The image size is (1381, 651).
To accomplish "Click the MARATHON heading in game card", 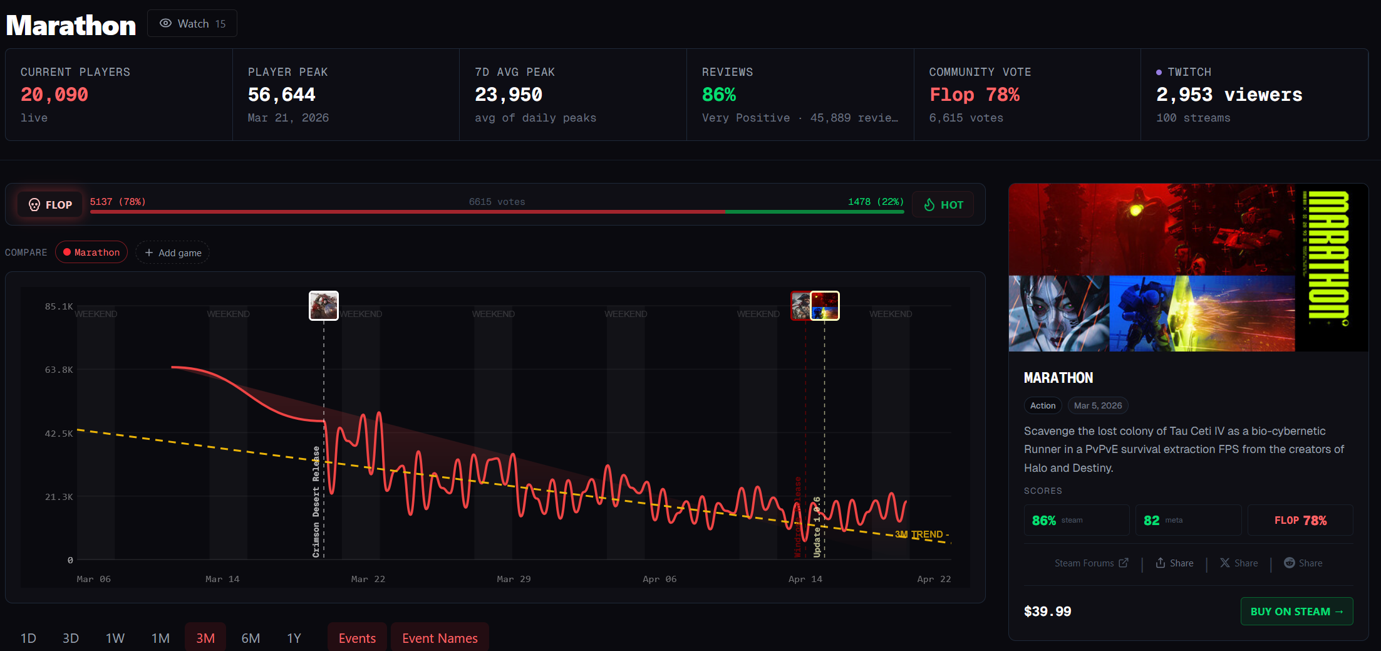I will click(x=1058, y=378).
